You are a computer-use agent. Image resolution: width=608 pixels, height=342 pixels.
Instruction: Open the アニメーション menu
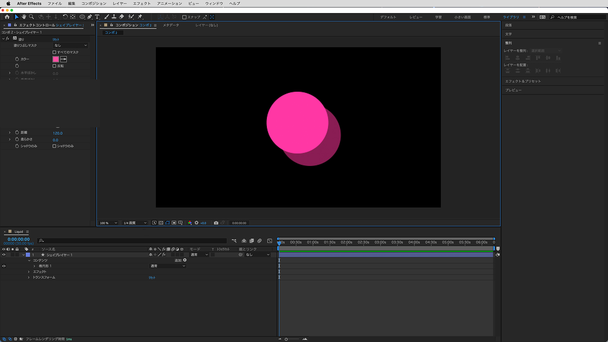169,3
